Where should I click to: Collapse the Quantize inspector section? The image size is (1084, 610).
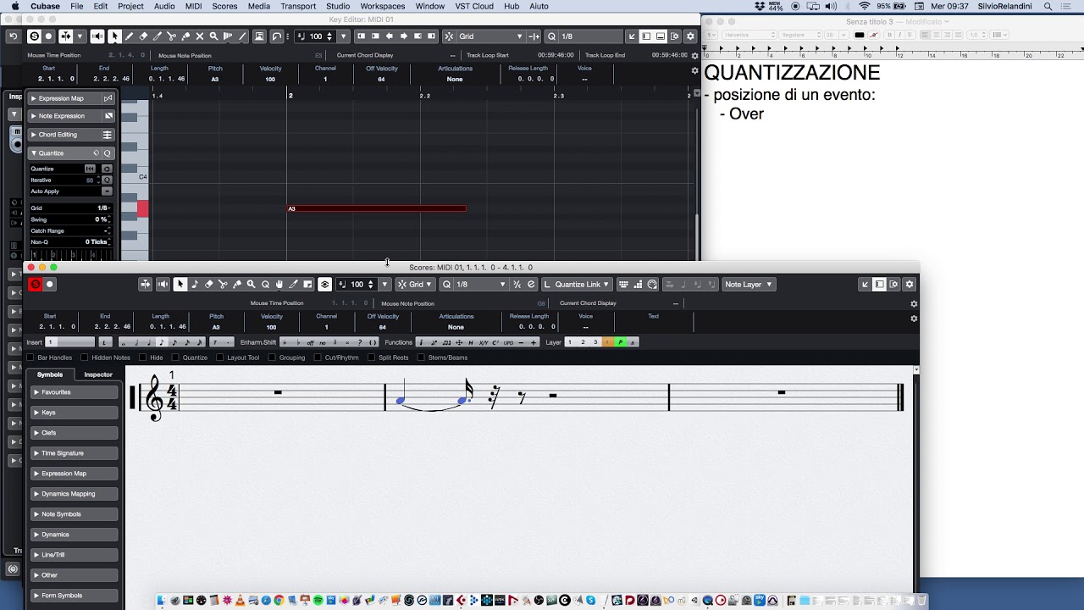[x=34, y=153]
